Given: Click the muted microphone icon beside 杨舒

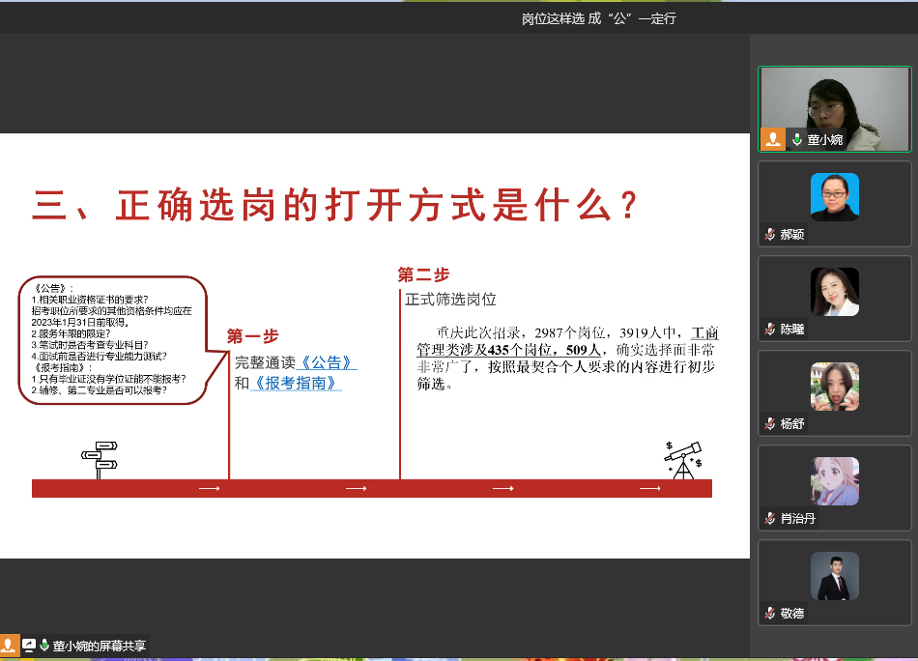Looking at the screenshot, I should click(x=770, y=424).
